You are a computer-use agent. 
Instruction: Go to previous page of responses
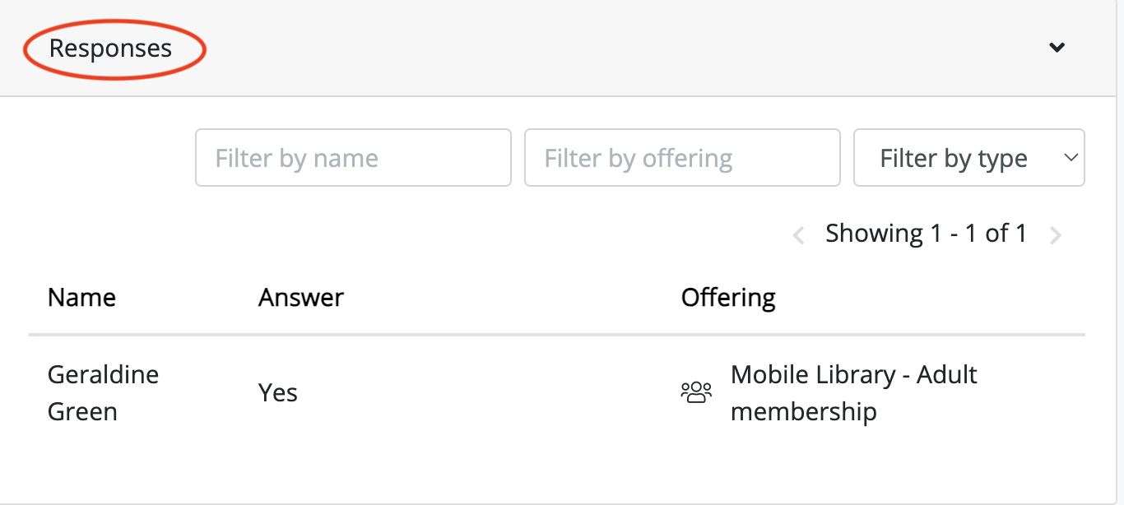coord(797,236)
